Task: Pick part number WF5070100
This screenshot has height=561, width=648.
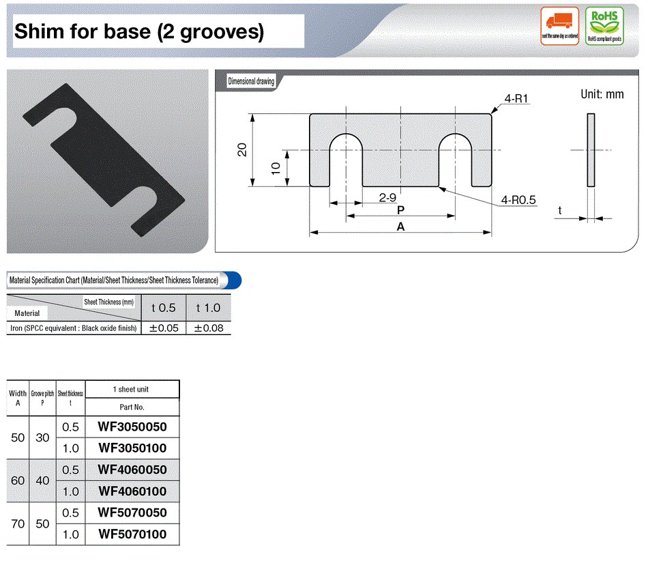Action: (132, 534)
